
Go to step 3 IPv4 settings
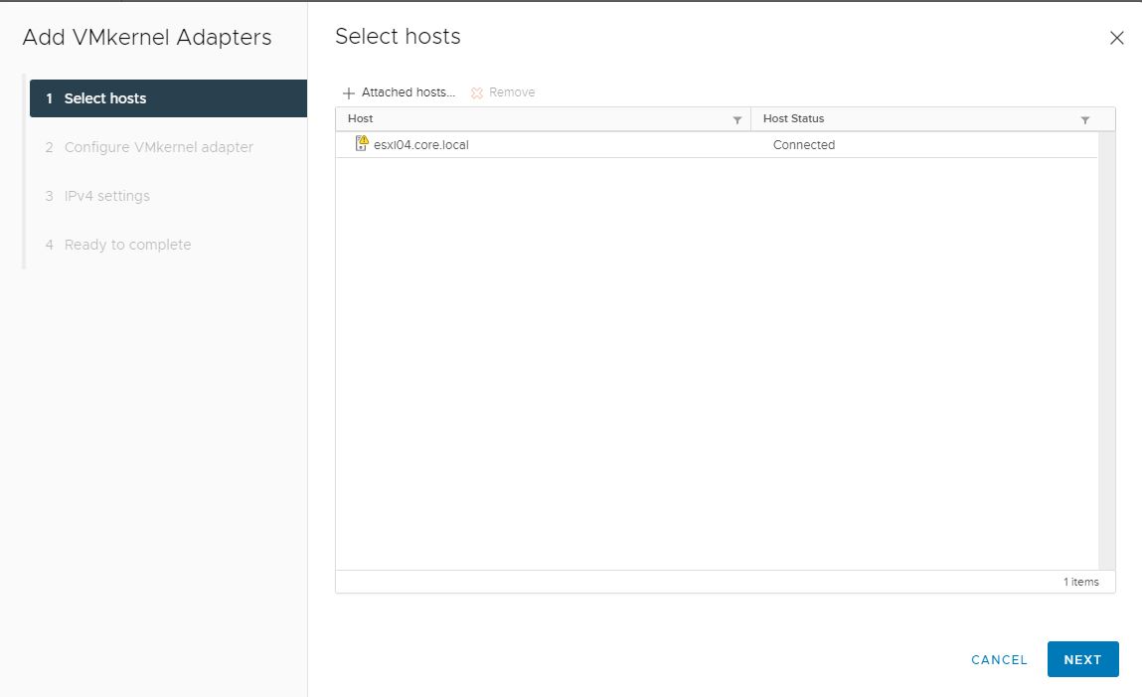pos(97,196)
